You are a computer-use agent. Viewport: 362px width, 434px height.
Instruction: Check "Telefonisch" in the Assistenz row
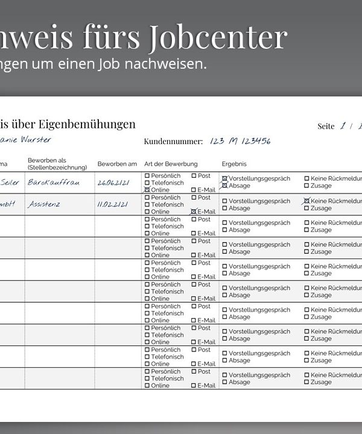[147, 205]
